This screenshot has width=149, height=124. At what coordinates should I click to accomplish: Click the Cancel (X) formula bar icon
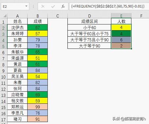pyautogui.click(x=43, y=7)
